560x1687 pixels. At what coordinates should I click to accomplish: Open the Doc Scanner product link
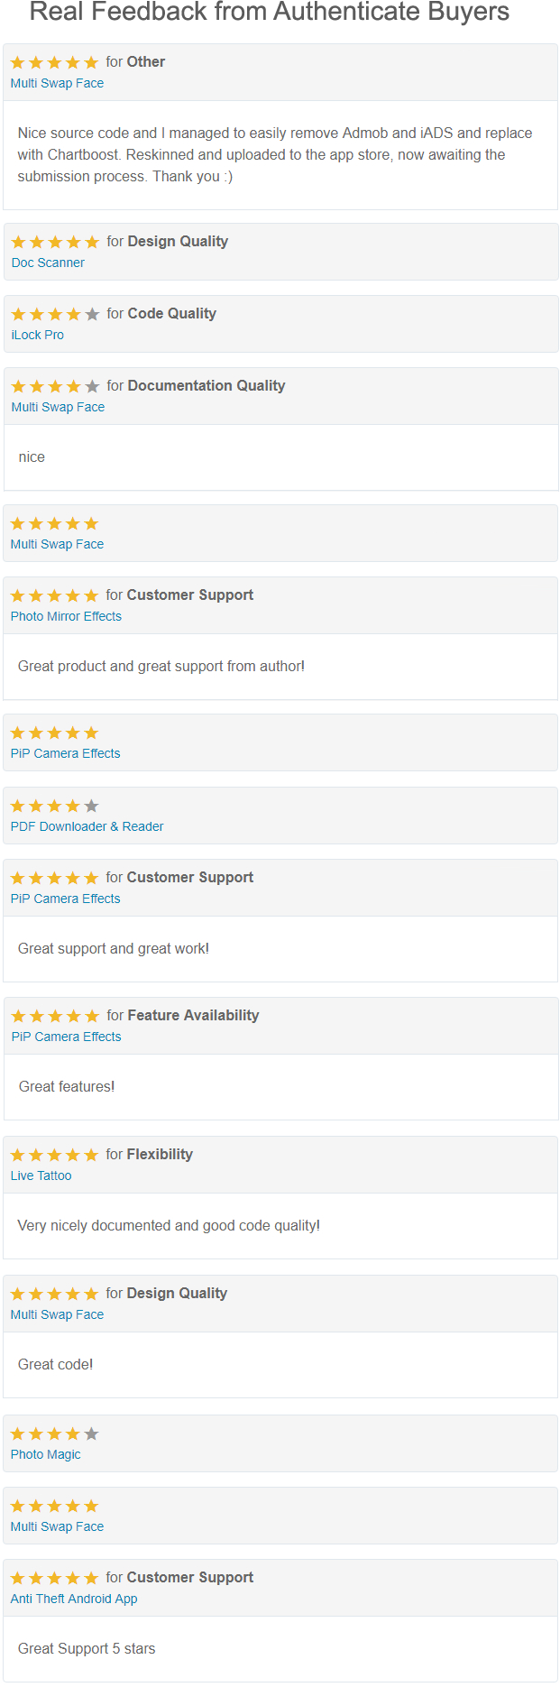click(48, 263)
